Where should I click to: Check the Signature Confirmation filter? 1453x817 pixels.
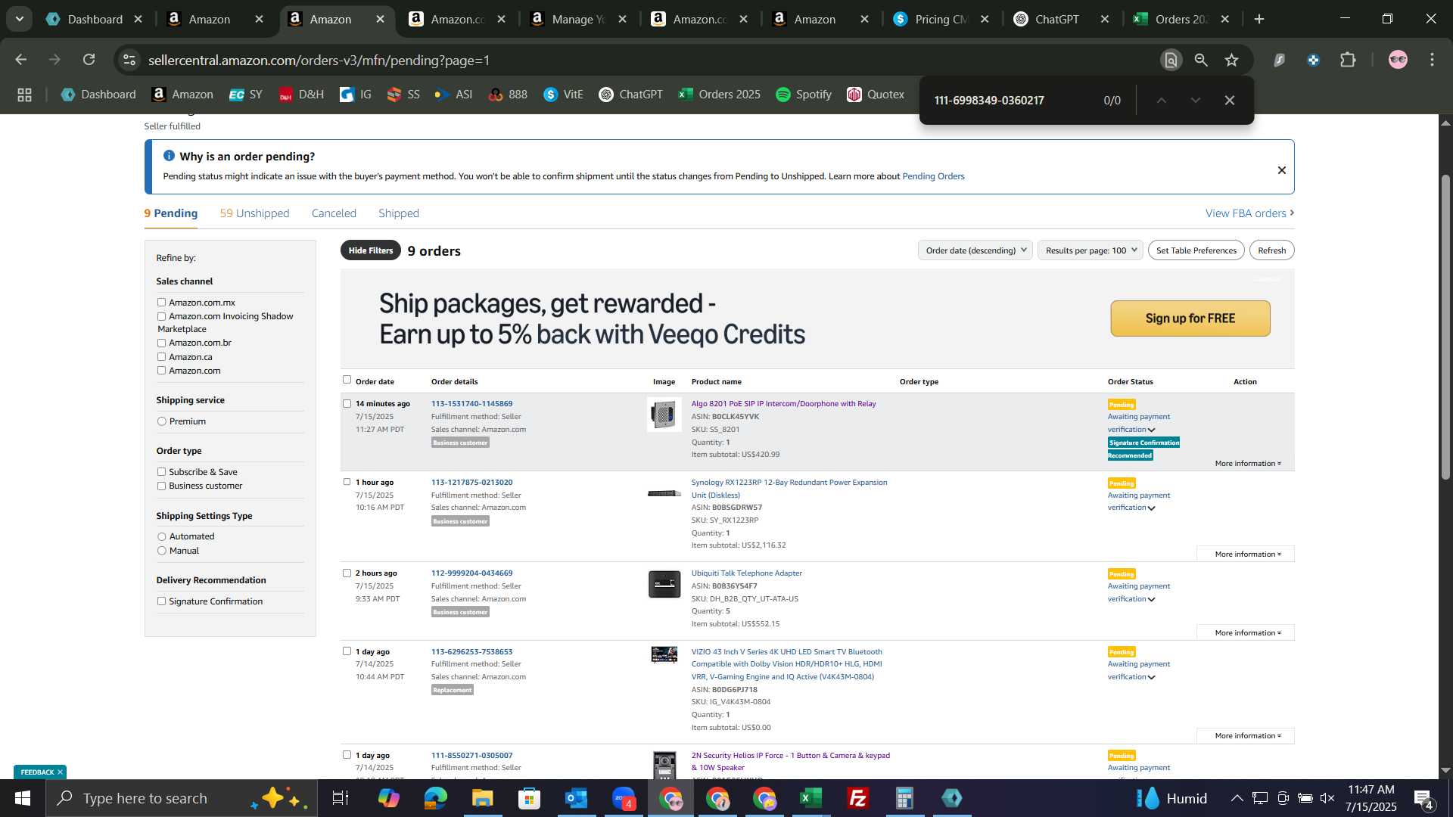(x=161, y=601)
